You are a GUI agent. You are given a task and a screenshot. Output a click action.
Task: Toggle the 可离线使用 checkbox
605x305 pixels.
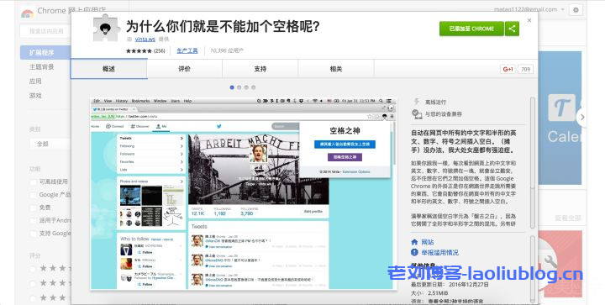point(34,182)
